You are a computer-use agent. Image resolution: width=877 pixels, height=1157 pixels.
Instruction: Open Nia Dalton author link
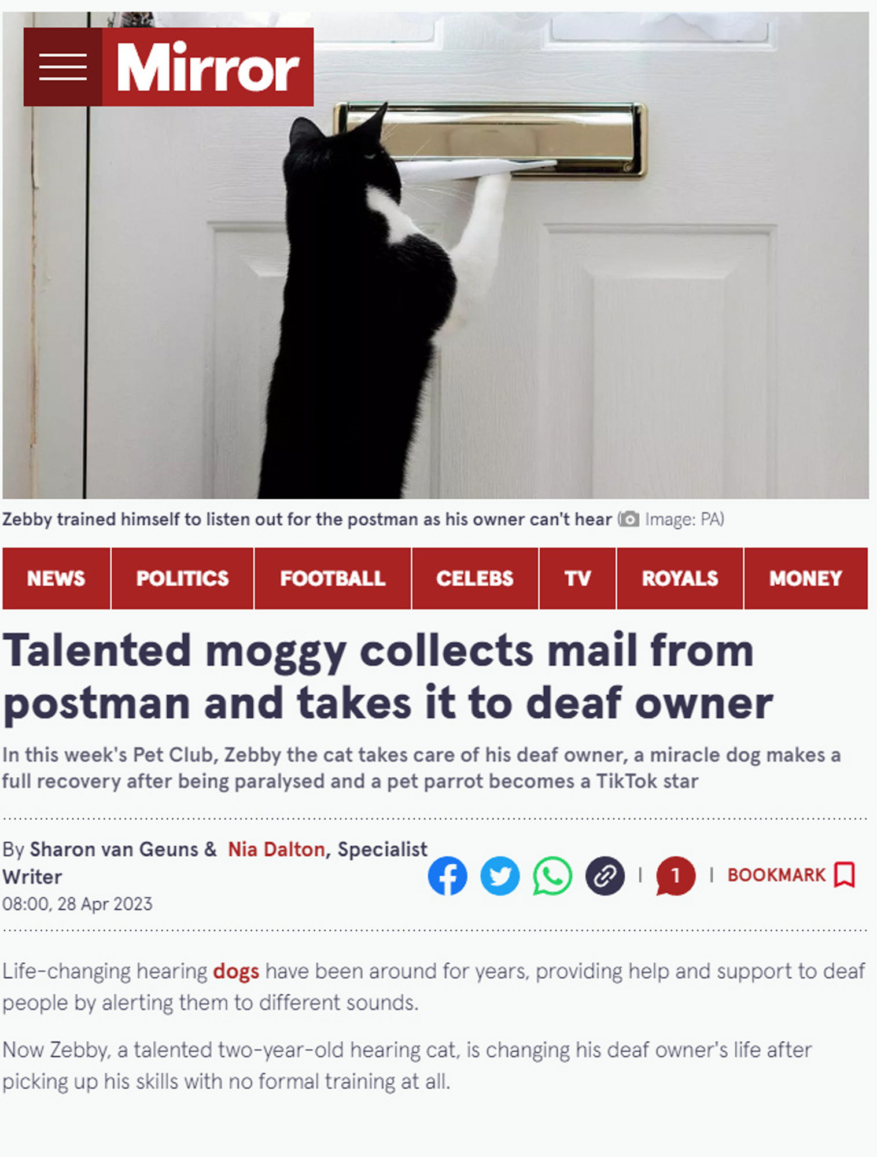point(276,849)
